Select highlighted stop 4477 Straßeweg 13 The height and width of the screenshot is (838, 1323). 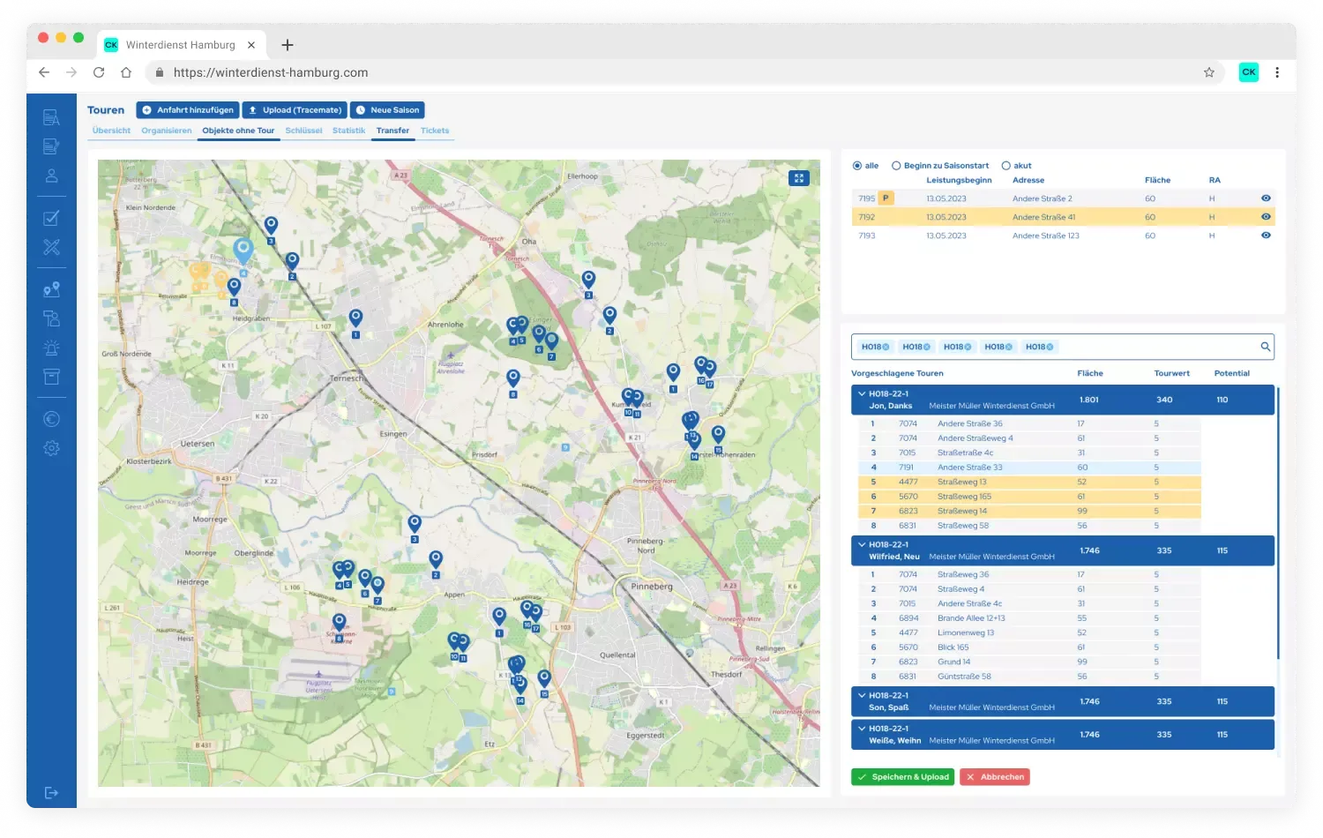coord(1030,482)
